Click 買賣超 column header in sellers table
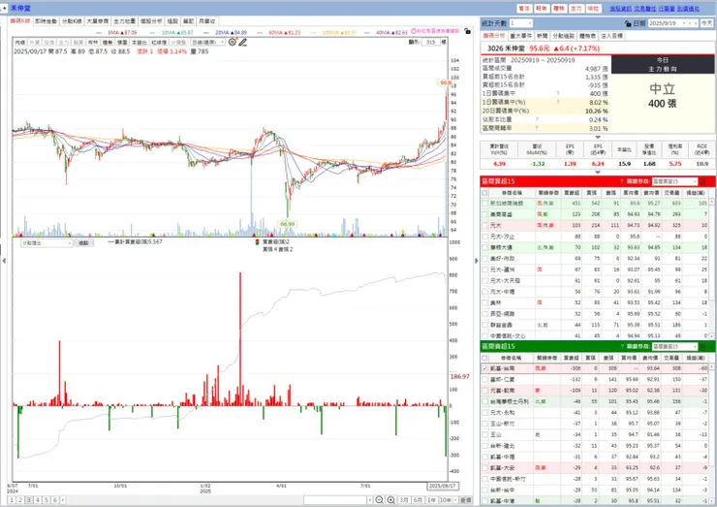 pyautogui.click(x=572, y=358)
